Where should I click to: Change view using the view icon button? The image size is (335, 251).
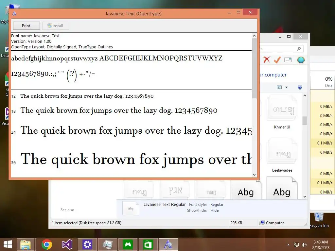tap(279, 87)
